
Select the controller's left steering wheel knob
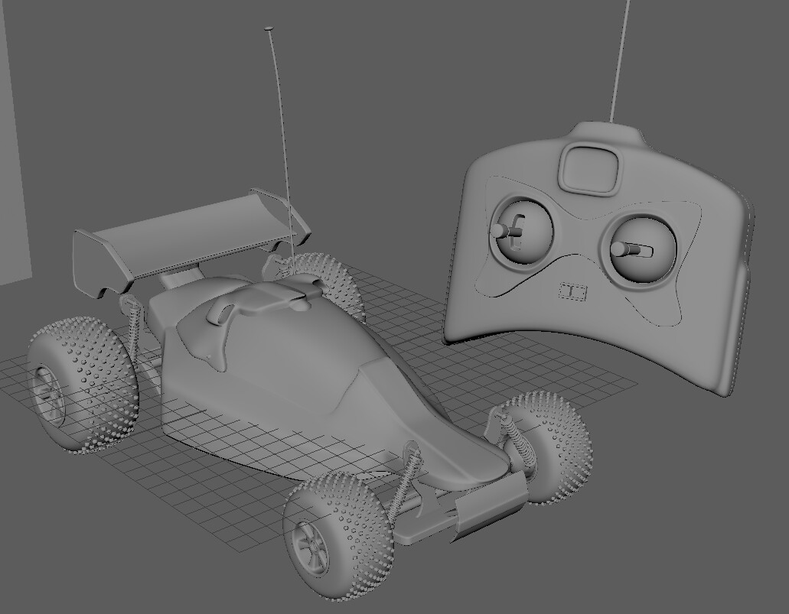click(x=517, y=229)
